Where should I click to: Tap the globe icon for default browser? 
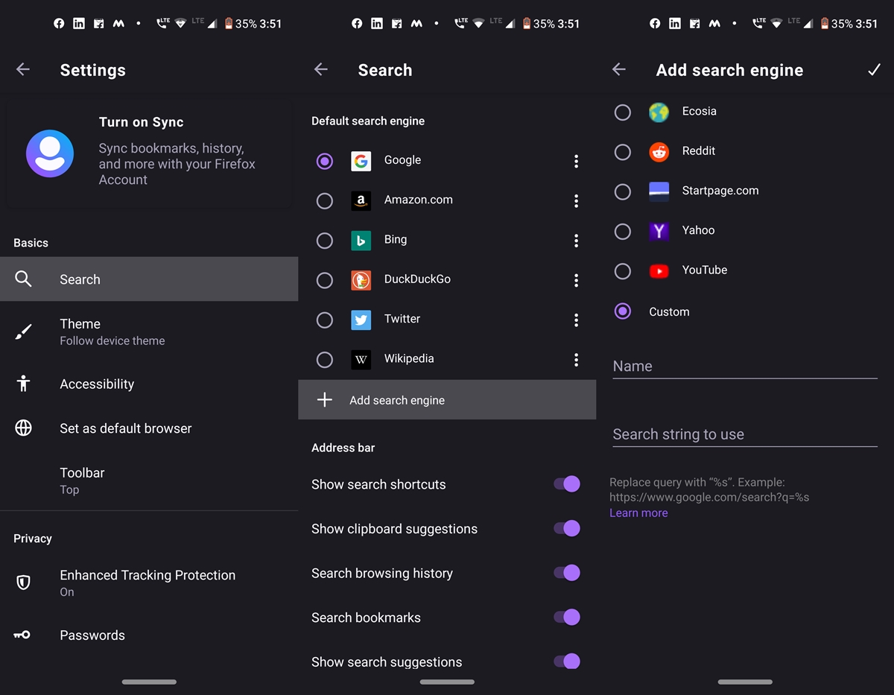point(24,428)
